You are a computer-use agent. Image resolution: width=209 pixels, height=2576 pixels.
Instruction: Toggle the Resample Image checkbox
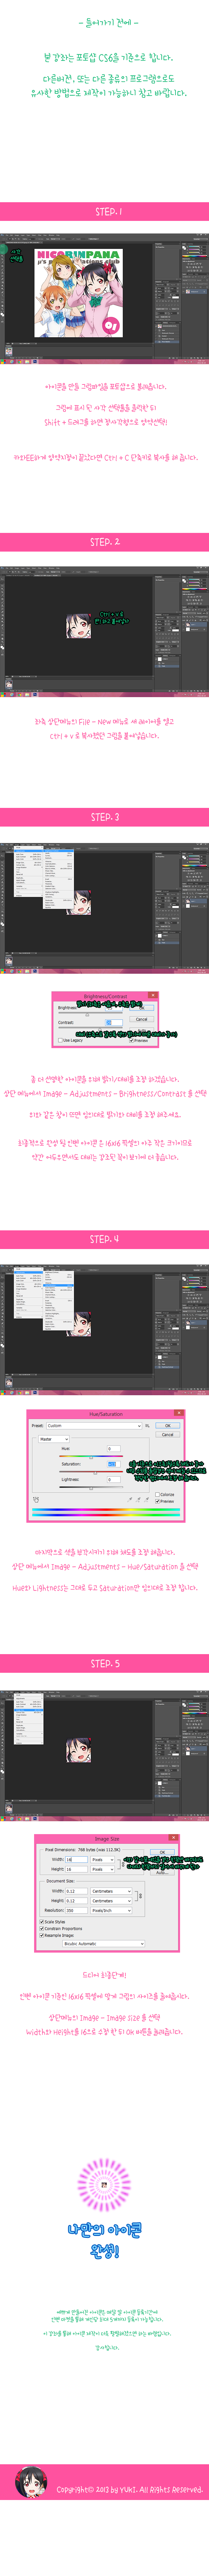point(42,1935)
